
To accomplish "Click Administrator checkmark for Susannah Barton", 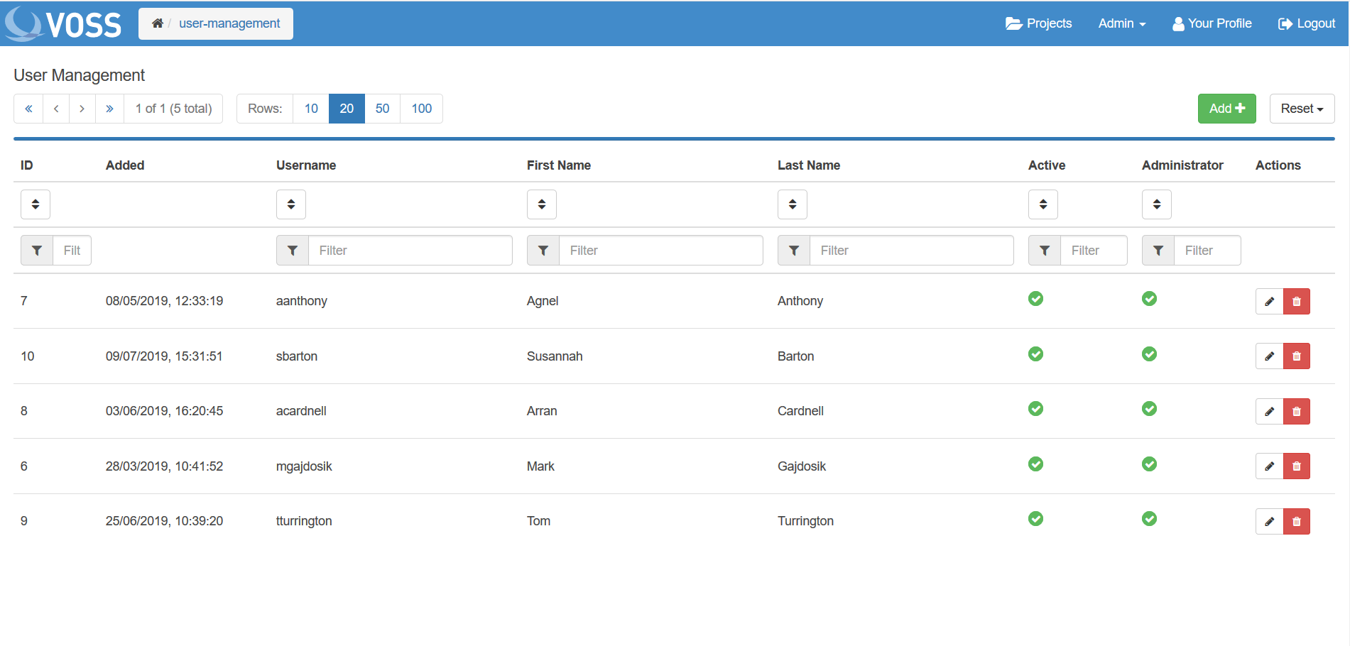I will [x=1149, y=354].
